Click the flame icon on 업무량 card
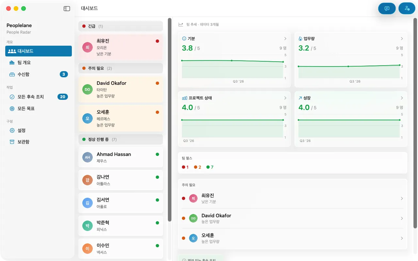Viewport: 418px width, 261px height. pos(300,38)
